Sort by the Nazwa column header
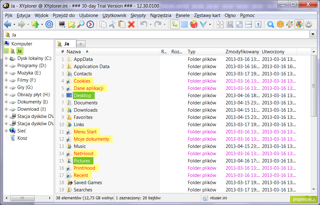 pos(112,52)
